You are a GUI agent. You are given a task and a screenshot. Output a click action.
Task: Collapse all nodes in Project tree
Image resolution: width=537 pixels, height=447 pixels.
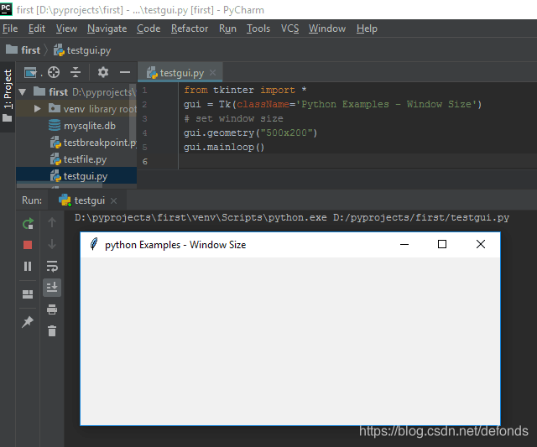pyautogui.click(x=76, y=72)
